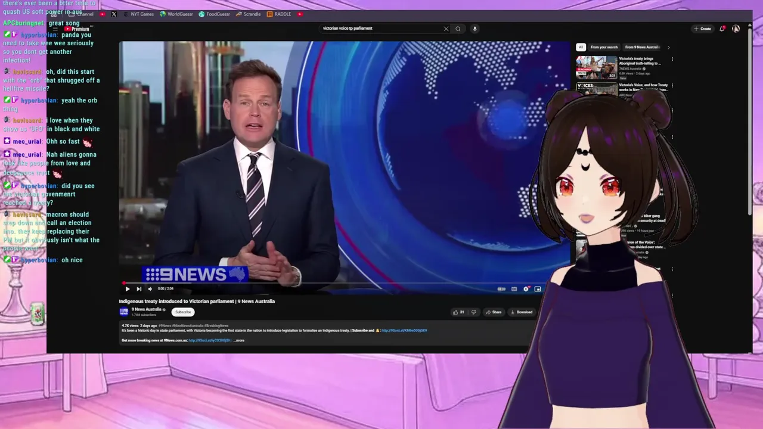
Task: Subscribe to 9 News Australia
Action: [183, 312]
